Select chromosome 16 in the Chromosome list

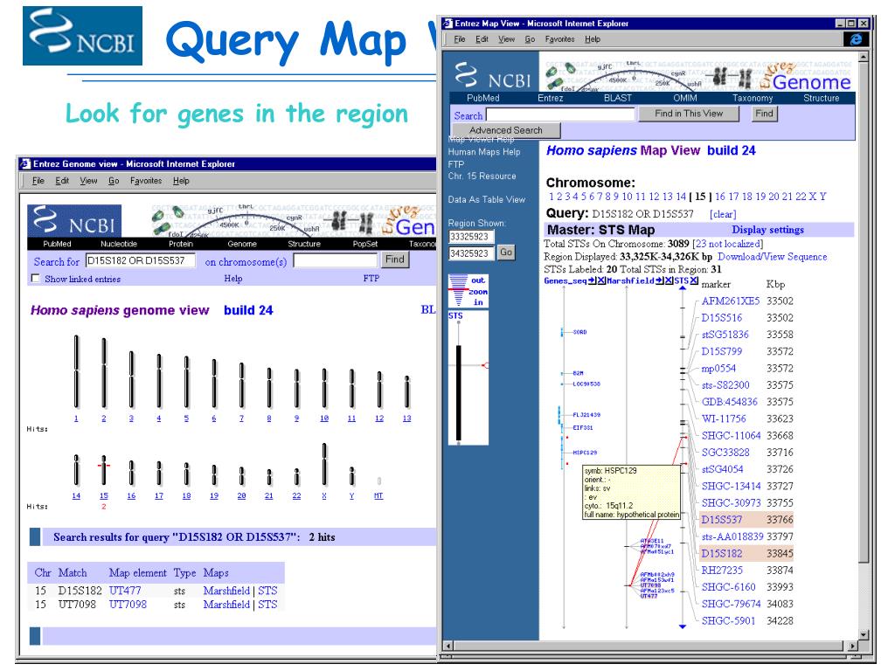[x=720, y=197]
